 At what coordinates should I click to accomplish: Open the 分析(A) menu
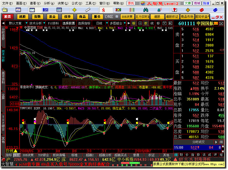pos(49,3)
